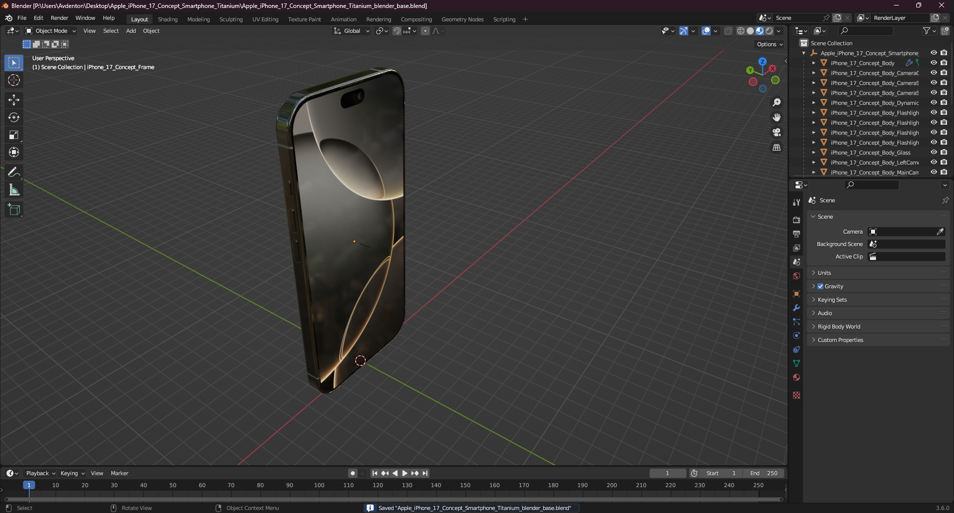The width and height of the screenshot is (954, 513).
Task: Hide iPhone_17_Concept_Body_Dynamic in viewport
Action: click(x=934, y=102)
